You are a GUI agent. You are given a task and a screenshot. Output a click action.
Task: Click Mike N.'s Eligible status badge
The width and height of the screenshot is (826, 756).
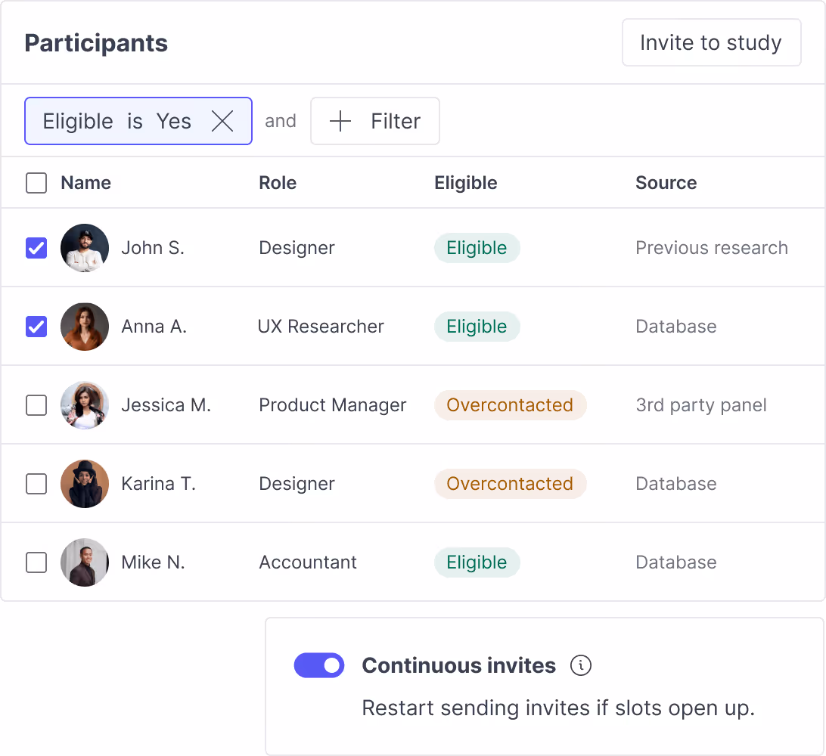coord(477,562)
